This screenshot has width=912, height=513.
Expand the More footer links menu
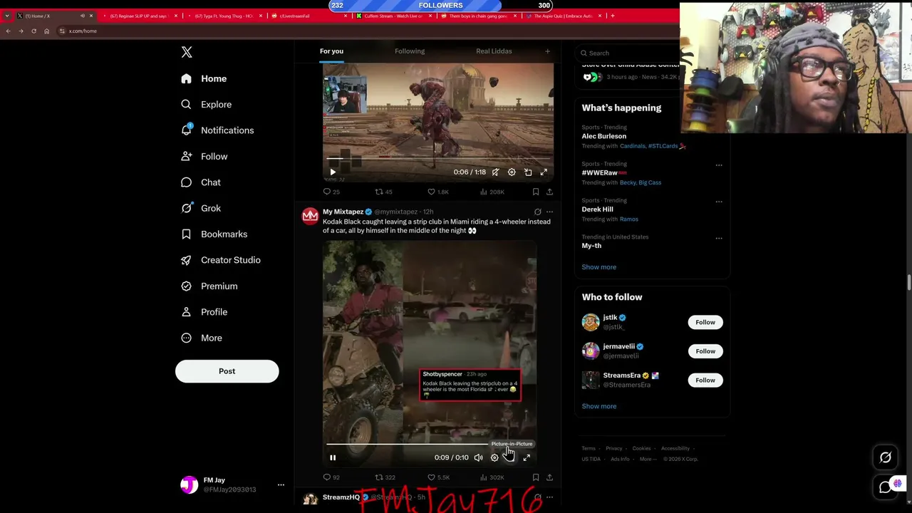647,459
